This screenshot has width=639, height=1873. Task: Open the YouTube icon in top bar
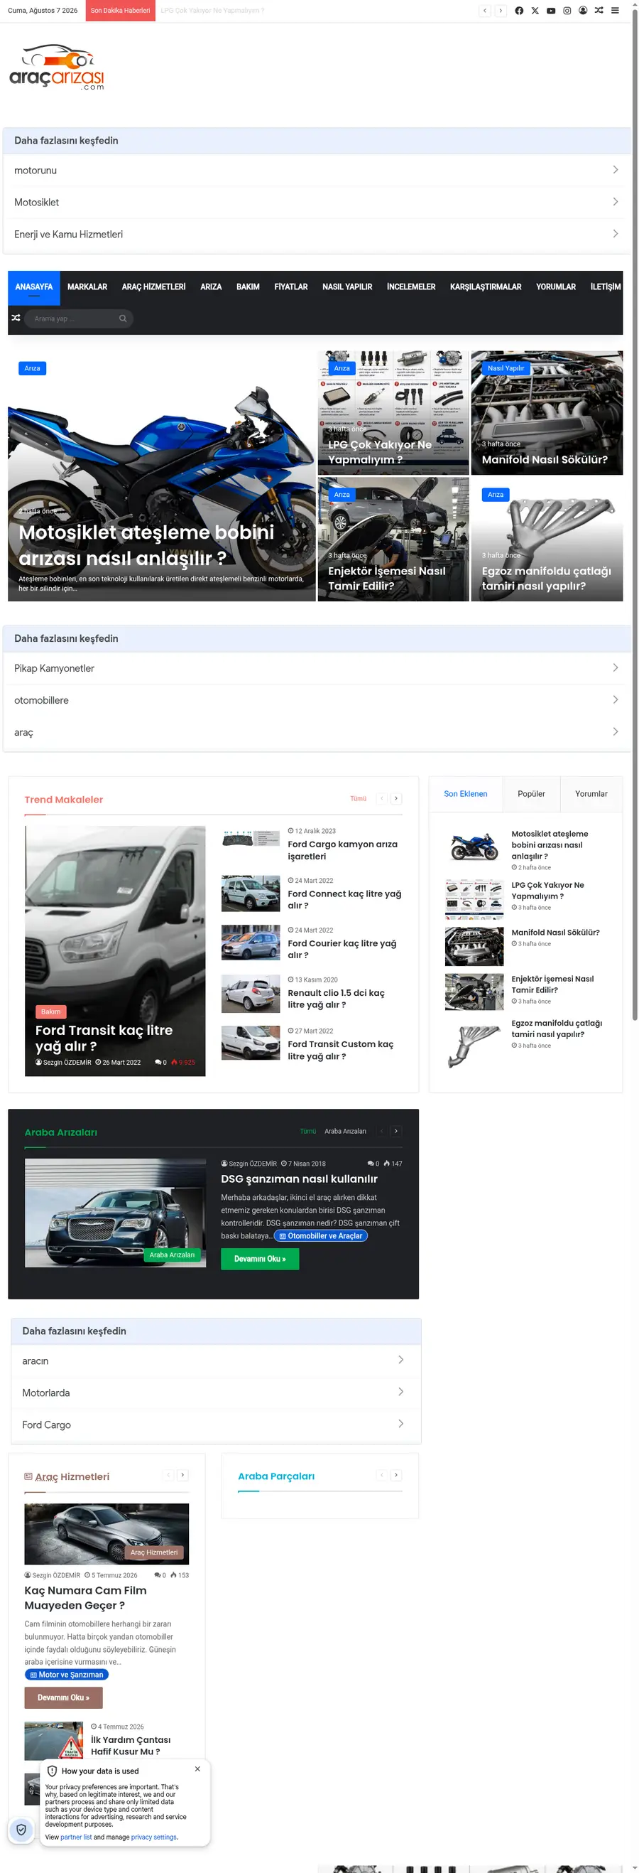(550, 11)
